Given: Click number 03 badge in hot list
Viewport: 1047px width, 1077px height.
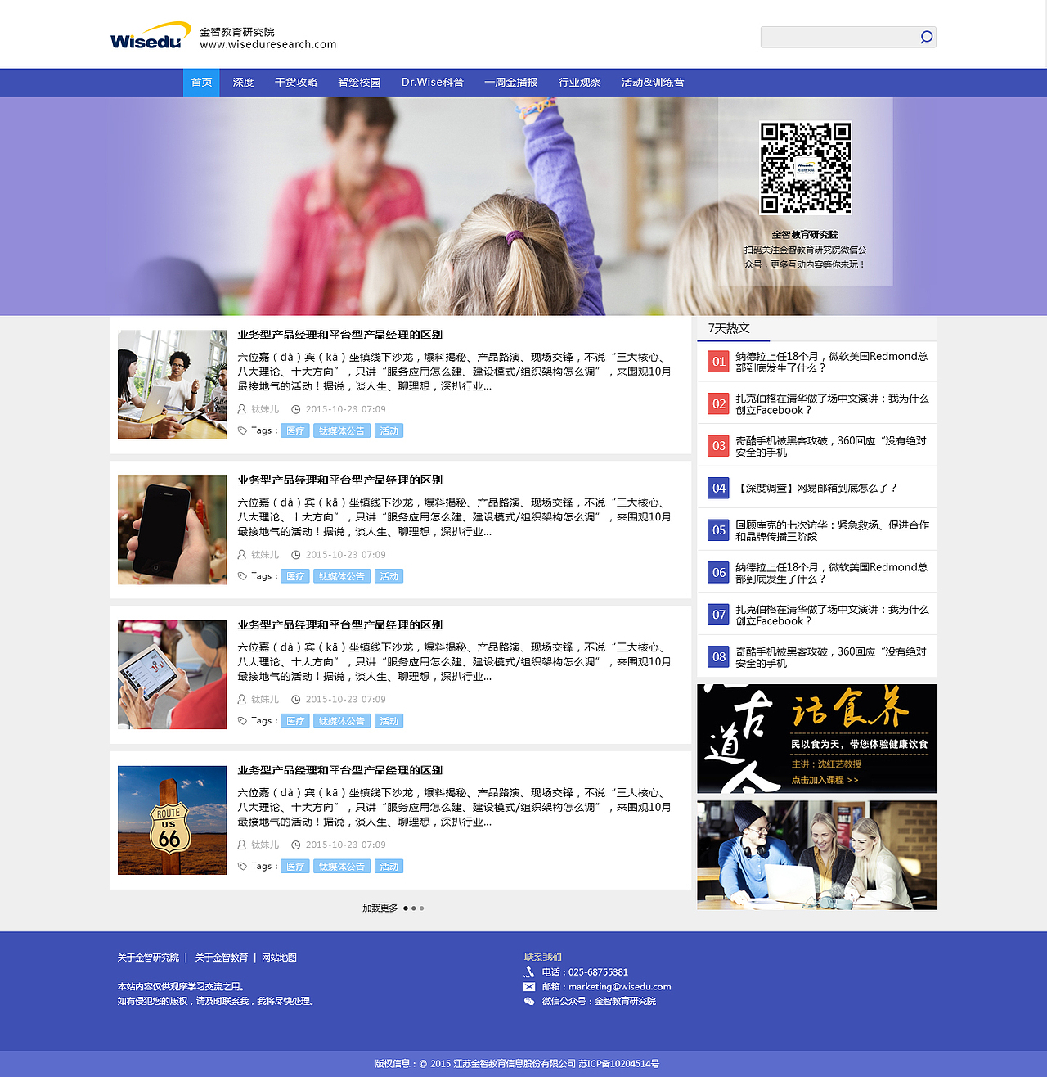Looking at the screenshot, I should 718,446.
